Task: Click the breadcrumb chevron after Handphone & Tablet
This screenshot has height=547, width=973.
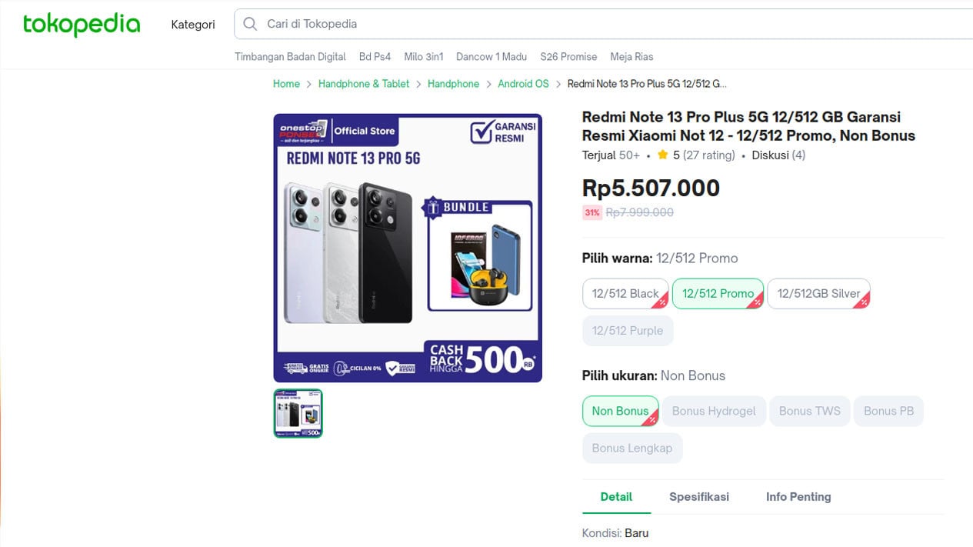Action: click(418, 84)
